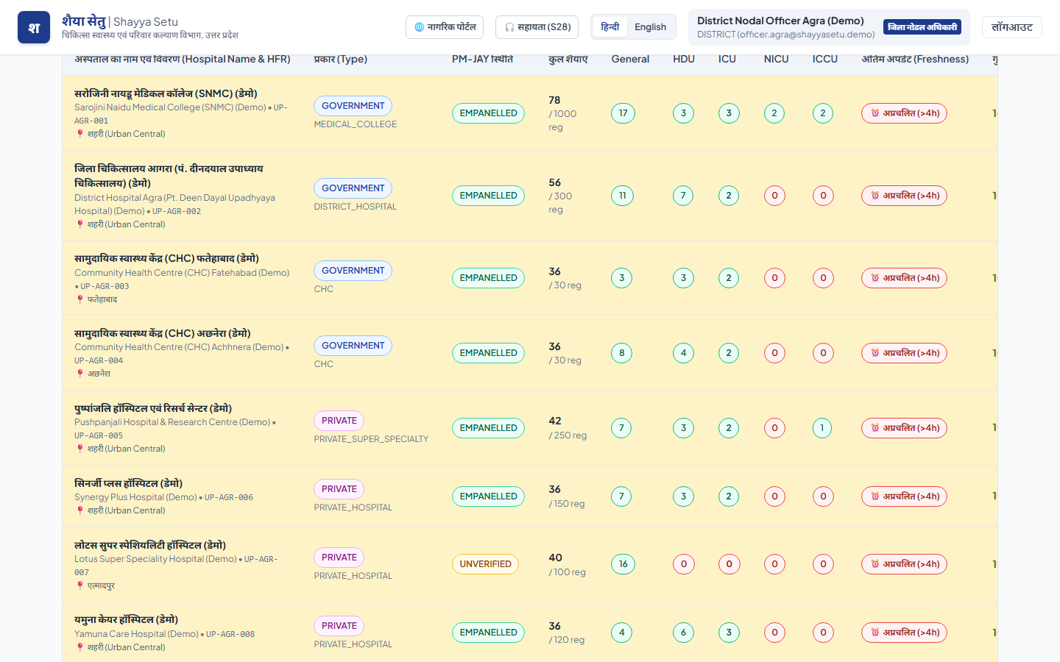Sort by Type column header
Image resolution: width=1060 pixels, height=662 pixels.
click(x=341, y=59)
